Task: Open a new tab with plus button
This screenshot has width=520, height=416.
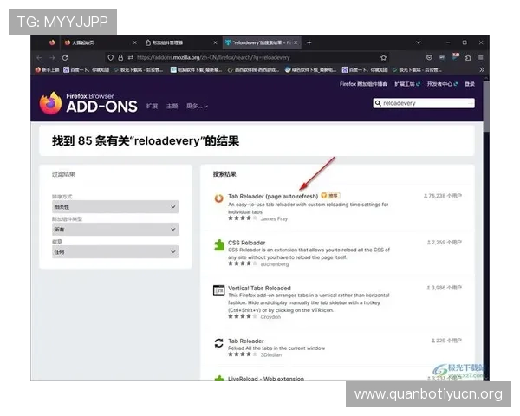Action: coord(309,42)
